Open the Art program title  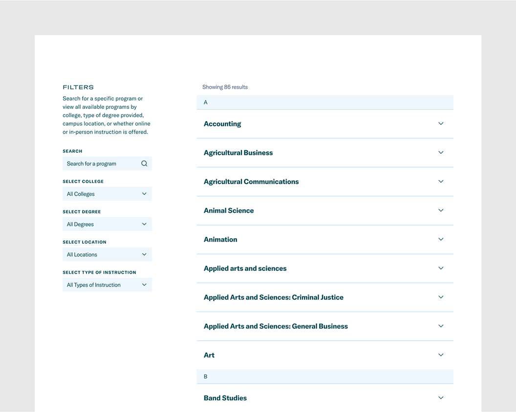(209, 355)
